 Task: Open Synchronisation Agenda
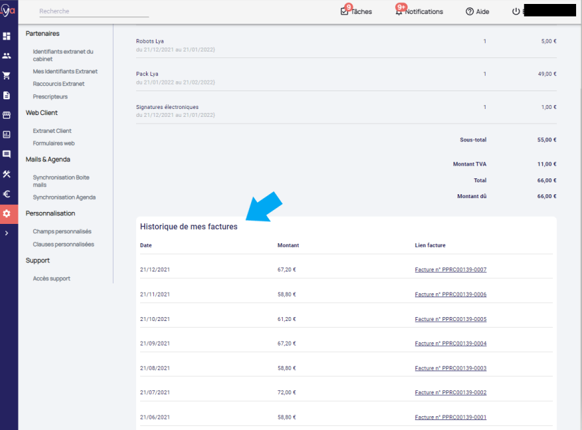(x=64, y=197)
